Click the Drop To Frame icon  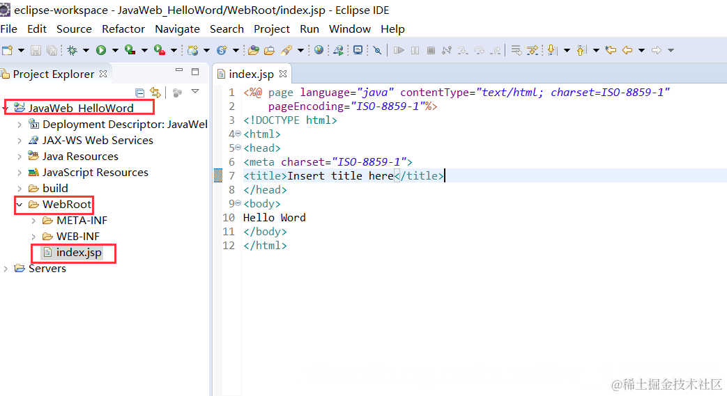tap(516, 50)
